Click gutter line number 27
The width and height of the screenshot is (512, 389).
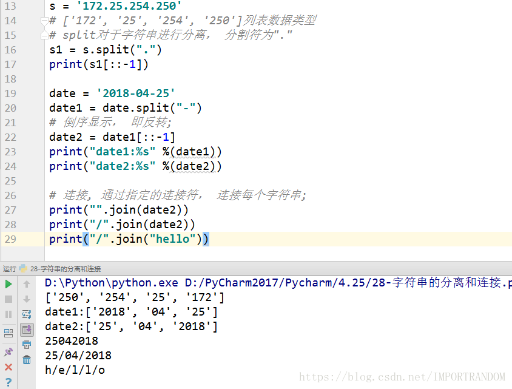(10, 210)
